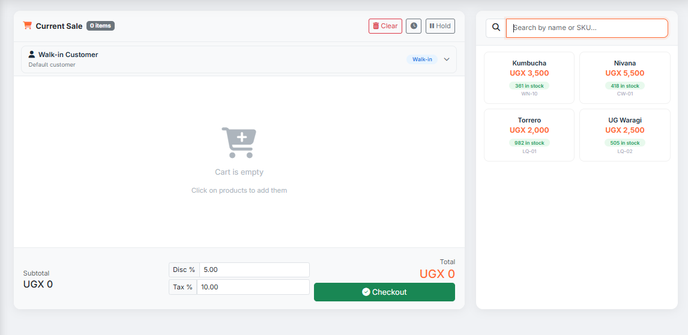
Task: Add UG Waragi product to the cart
Action: point(625,135)
